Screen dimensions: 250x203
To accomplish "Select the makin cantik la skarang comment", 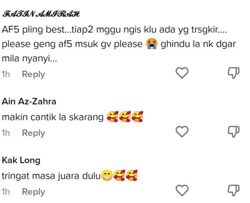I will [72, 117].
